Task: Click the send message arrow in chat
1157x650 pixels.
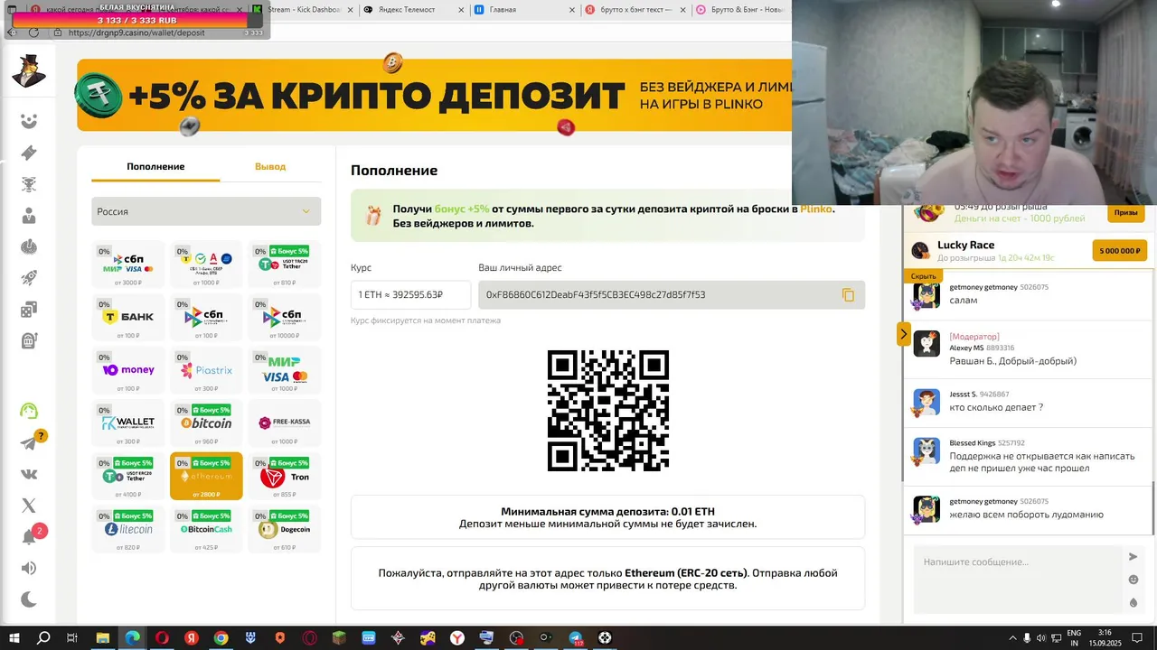Action: [1133, 557]
